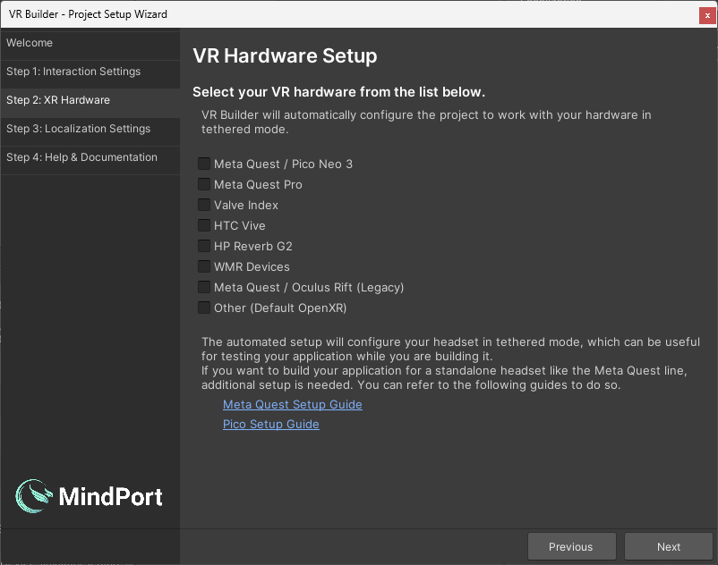The image size is (718, 565).
Task: Open Step 4: Help & Documentation
Action: [90, 156]
